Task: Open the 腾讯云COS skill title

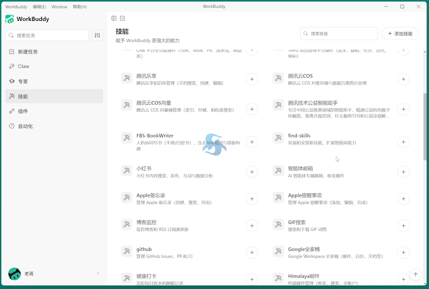Action: click(x=300, y=76)
